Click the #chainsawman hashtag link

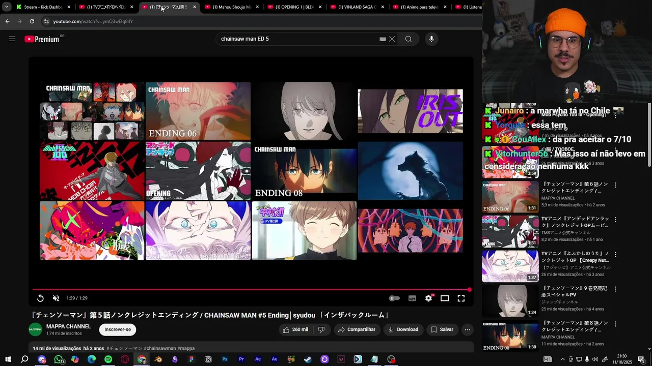pos(159,348)
